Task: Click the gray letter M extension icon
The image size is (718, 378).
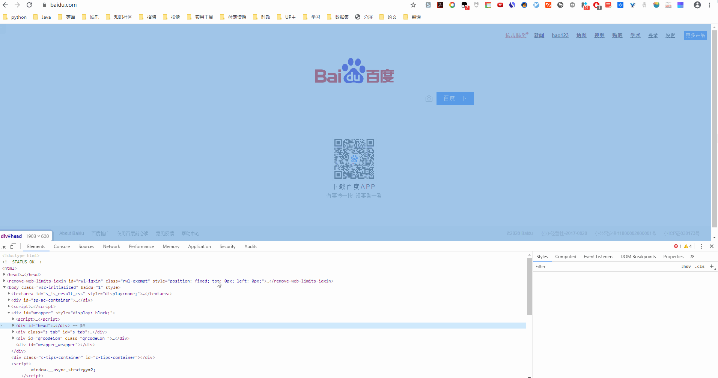Action: click(572, 5)
